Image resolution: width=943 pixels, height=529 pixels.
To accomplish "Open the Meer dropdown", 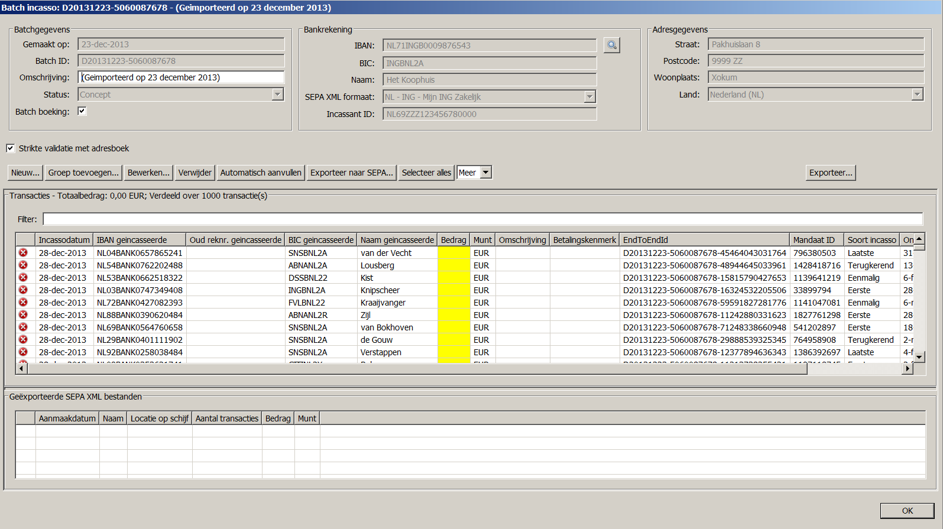I will (485, 173).
